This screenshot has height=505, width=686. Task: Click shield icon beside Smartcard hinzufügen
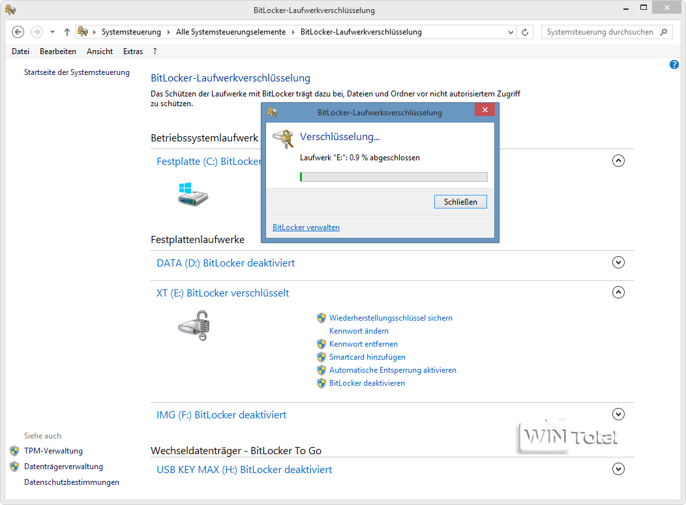(x=321, y=357)
